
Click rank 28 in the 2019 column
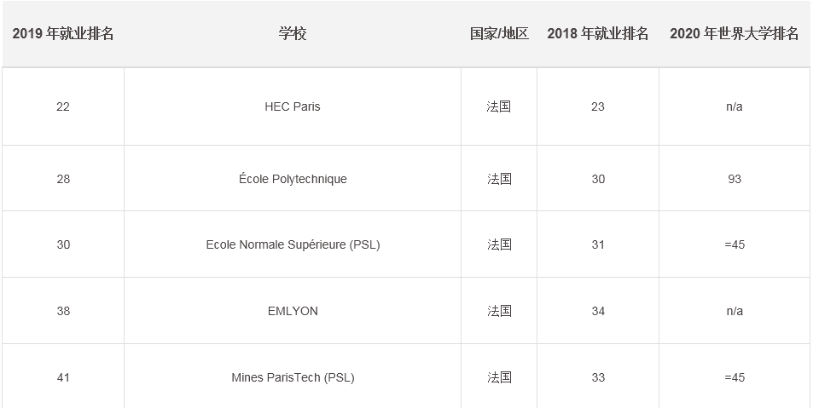pyautogui.click(x=63, y=179)
